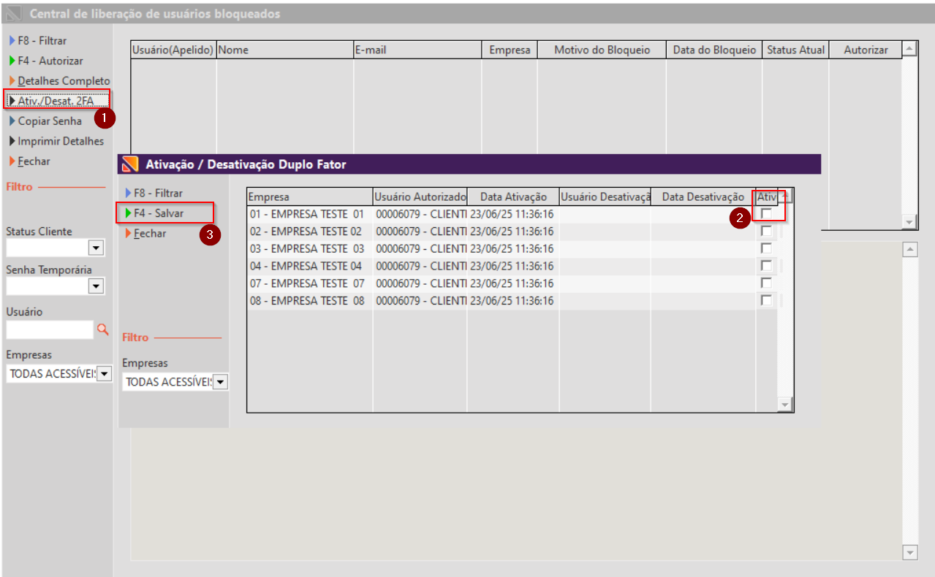Choose Imprimir Detalhes option
Viewport: 935px width, 577px height.
[56, 141]
